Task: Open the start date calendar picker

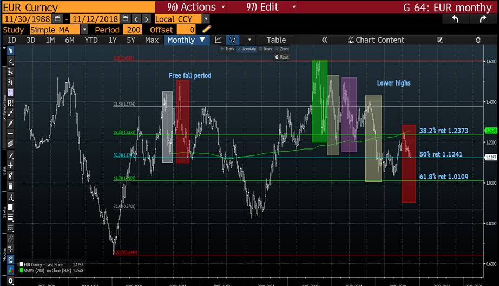Action: coord(57,18)
